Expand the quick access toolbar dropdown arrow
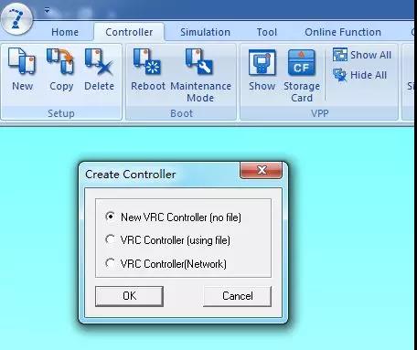The width and height of the screenshot is (417, 350). (x=47, y=11)
